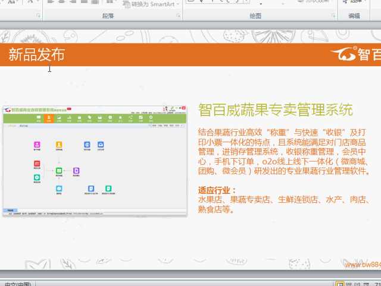
Task: Select the 新品发布 slide title
Action: click(36, 55)
